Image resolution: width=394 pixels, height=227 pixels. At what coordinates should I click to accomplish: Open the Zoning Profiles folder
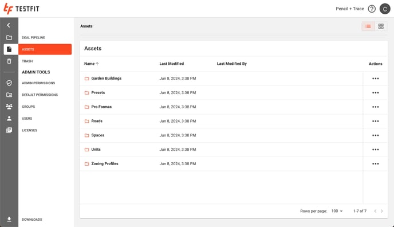(x=105, y=163)
